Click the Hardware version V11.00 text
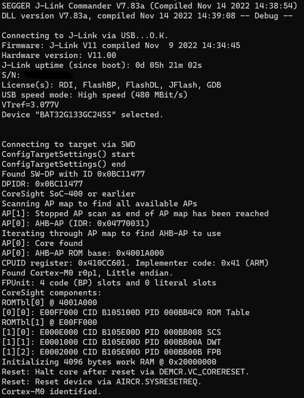 pos(59,55)
